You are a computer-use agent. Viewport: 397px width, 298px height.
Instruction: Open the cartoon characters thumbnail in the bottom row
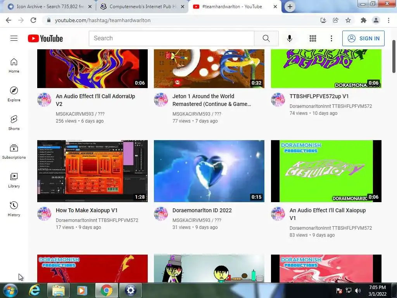click(x=209, y=269)
